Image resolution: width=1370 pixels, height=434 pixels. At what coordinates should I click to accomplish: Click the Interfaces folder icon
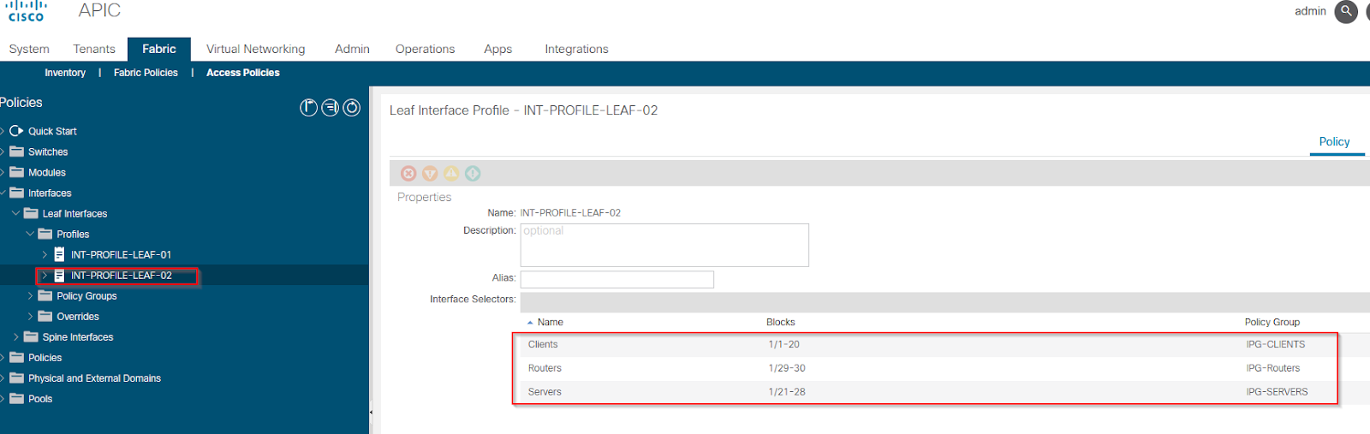16,193
